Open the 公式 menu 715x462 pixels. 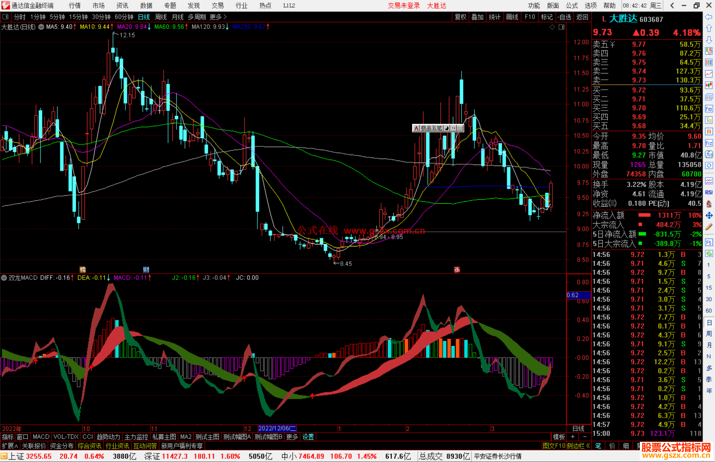point(572,6)
